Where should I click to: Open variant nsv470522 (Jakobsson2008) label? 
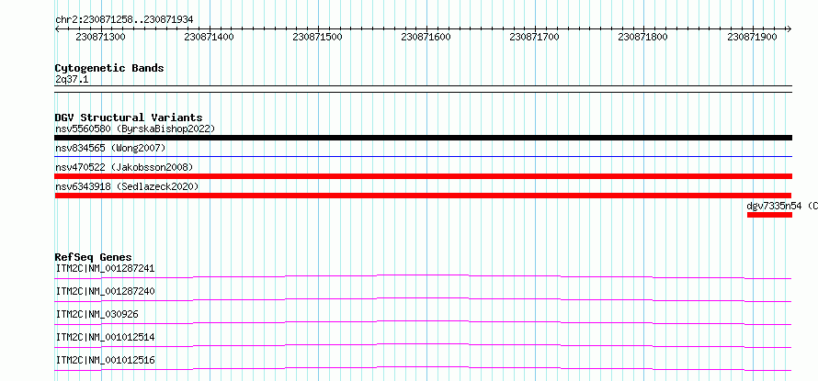[124, 167]
